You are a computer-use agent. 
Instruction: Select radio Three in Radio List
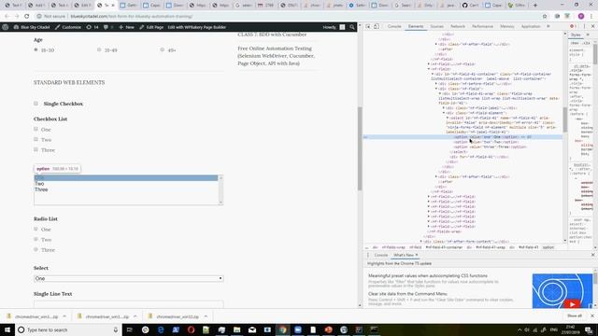click(36, 249)
